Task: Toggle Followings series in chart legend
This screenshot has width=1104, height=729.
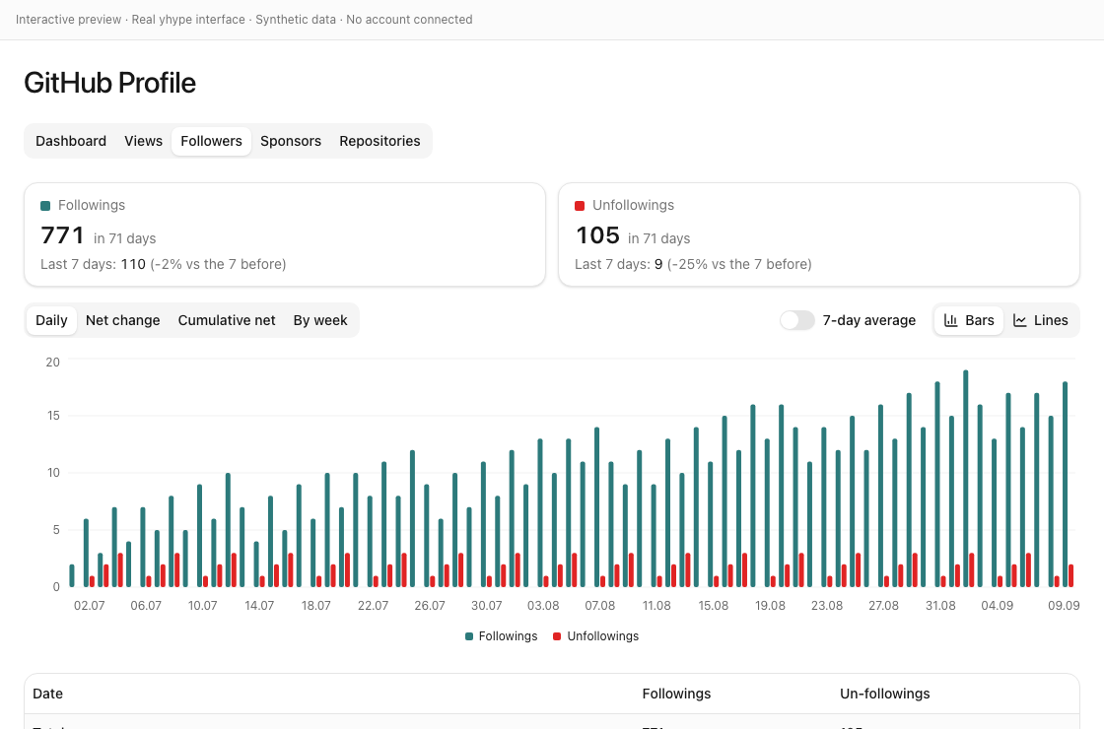Action: pyautogui.click(x=502, y=636)
